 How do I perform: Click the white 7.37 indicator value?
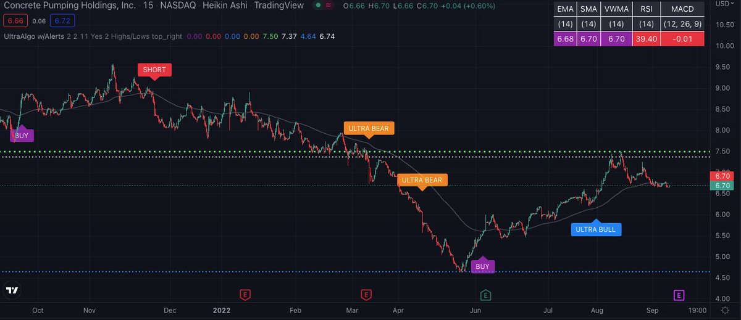(289, 36)
